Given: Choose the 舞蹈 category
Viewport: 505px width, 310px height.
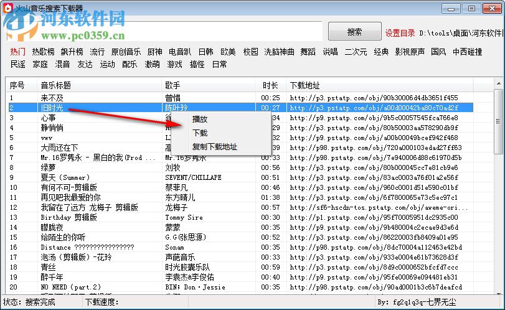Looking at the screenshot, I should (308, 52).
